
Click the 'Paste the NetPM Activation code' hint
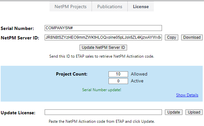102,121
